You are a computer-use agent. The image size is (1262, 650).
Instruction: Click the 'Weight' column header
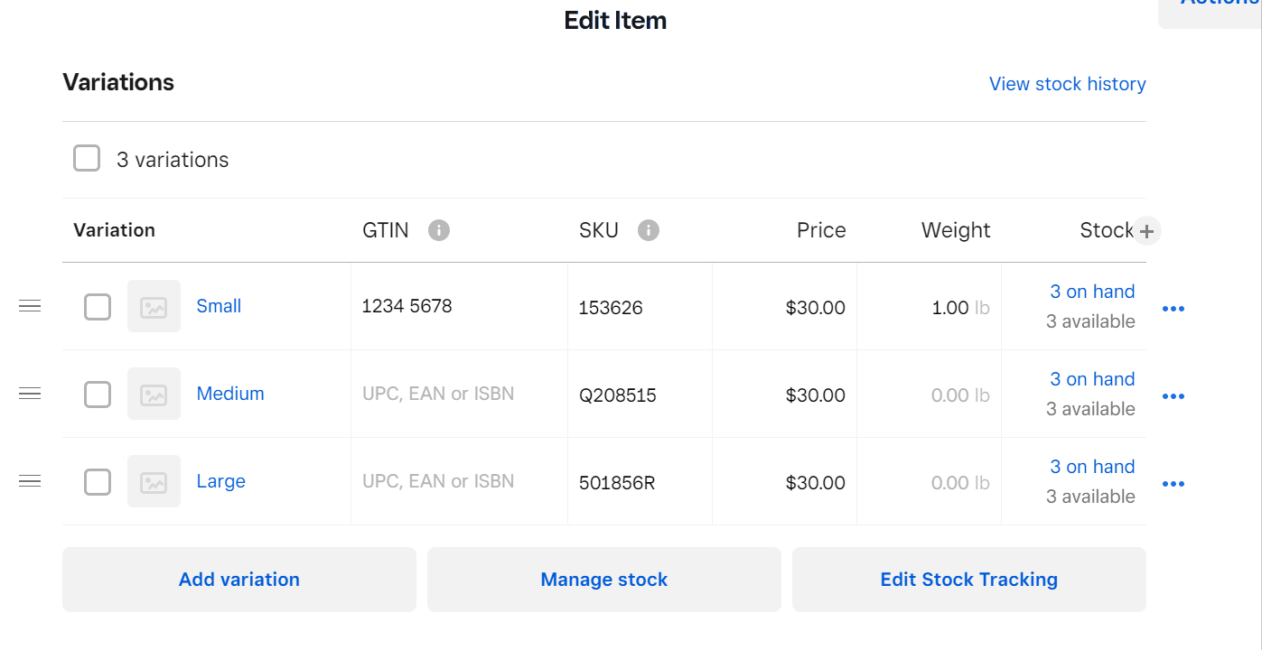pyautogui.click(x=956, y=230)
